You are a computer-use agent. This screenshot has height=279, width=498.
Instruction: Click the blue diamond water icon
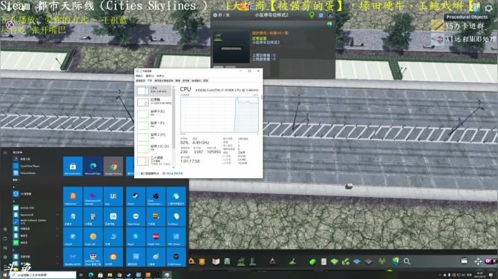pos(357,262)
